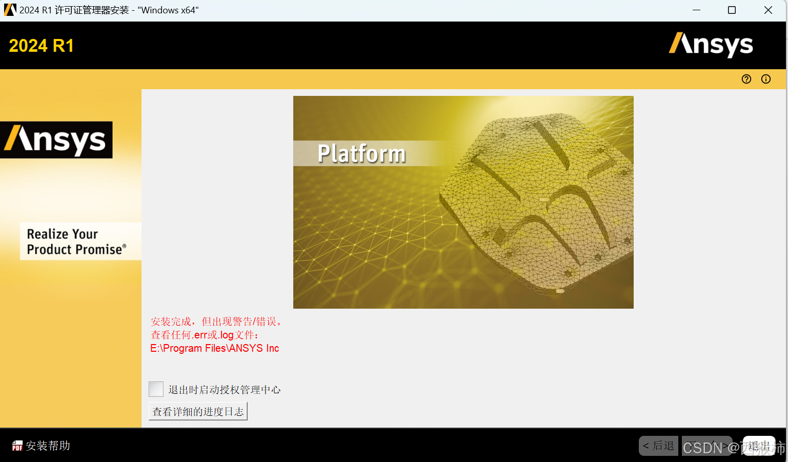Screen dimensions: 788x462
Task: Click the 2024 R1 version label
Action: pyautogui.click(x=42, y=46)
